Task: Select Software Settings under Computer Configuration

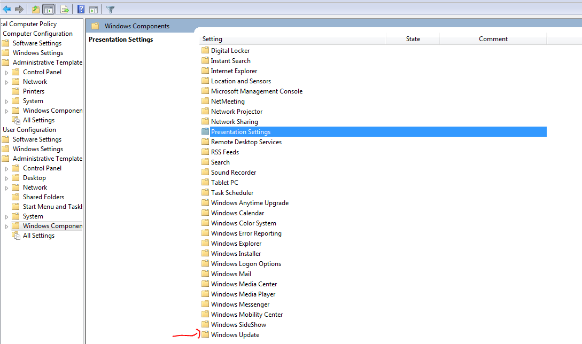Action: 37,43
